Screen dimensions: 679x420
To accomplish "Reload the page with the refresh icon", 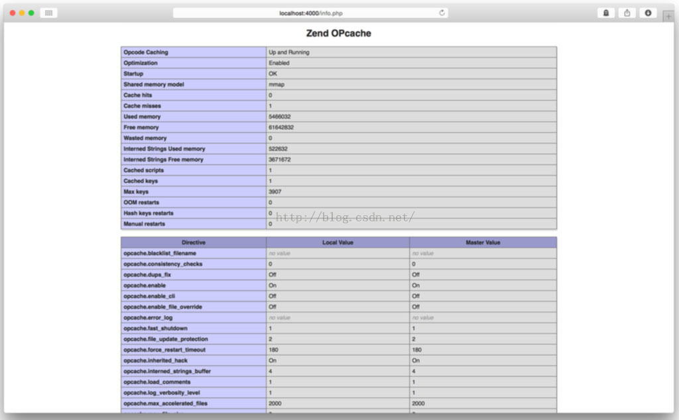I will (442, 13).
